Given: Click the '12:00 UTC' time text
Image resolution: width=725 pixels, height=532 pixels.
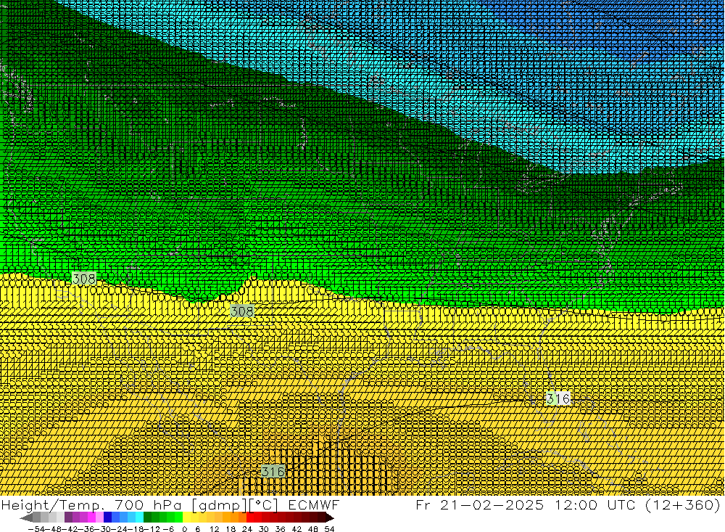Looking at the screenshot, I should coord(597,504).
